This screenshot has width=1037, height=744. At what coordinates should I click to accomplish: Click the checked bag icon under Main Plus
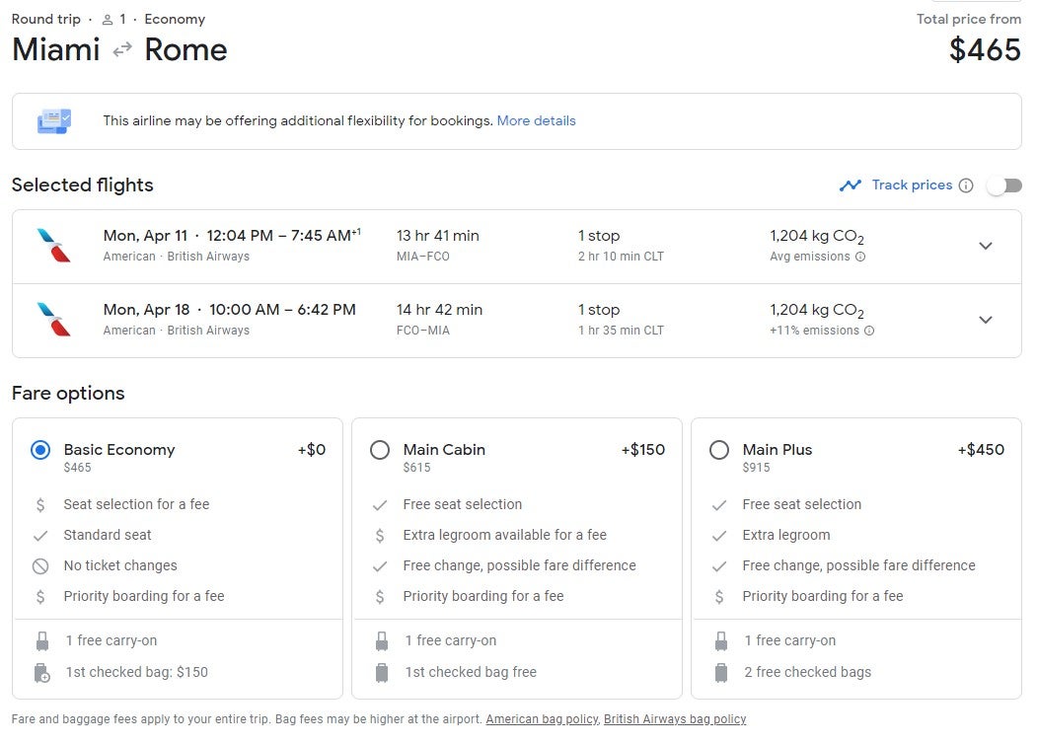tap(720, 673)
